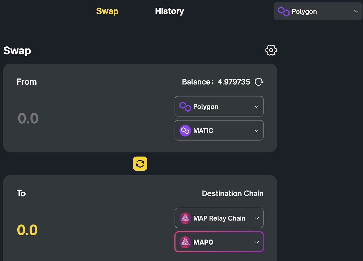The height and width of the screenshot is (261, 363).
Task: Click the To amount 0.0 field
Action: coord(27,230)
